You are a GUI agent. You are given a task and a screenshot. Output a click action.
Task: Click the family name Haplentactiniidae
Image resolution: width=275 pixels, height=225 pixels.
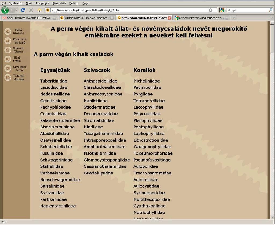coord(58,206)
